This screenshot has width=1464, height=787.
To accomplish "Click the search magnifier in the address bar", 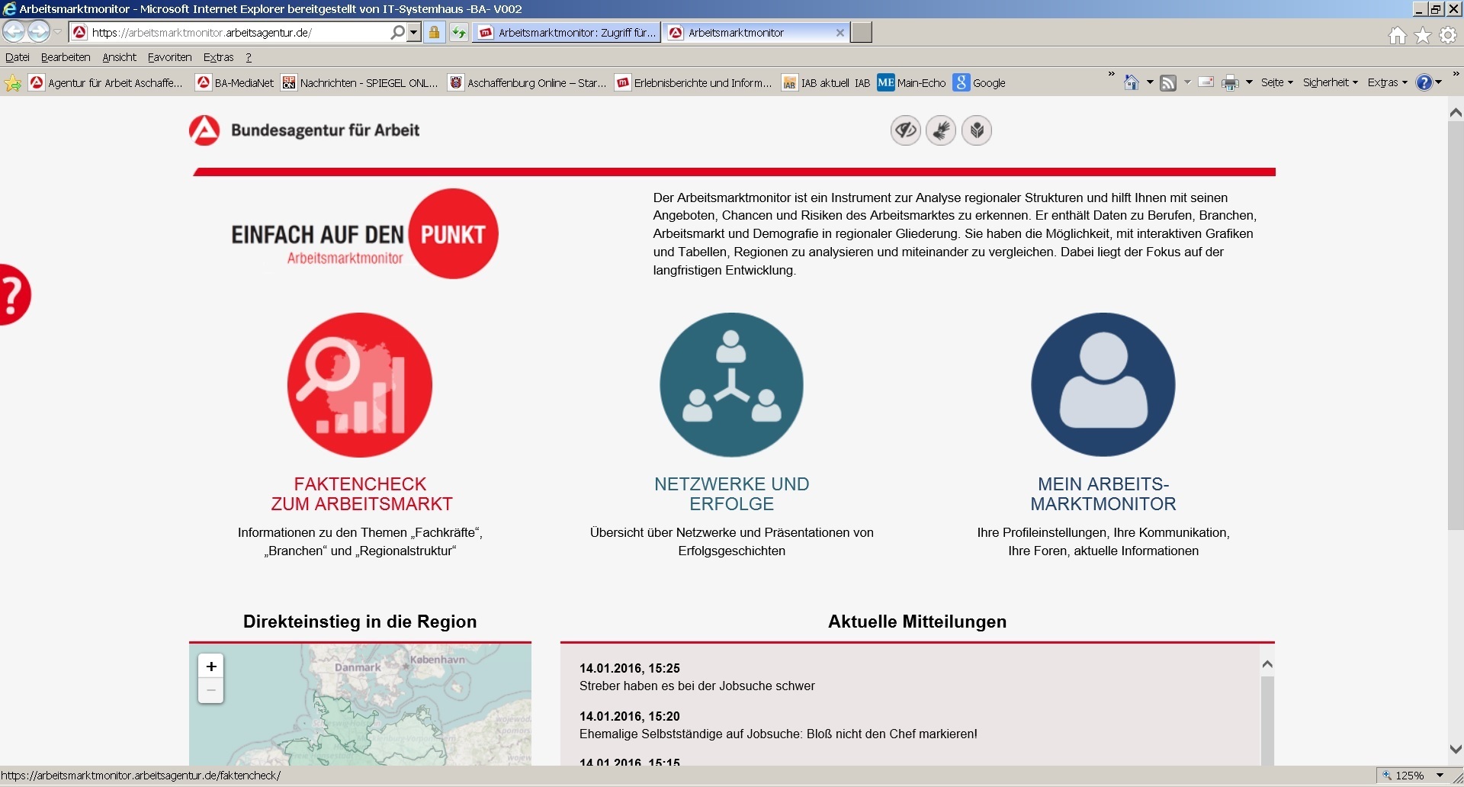I will tap(397, 33).
